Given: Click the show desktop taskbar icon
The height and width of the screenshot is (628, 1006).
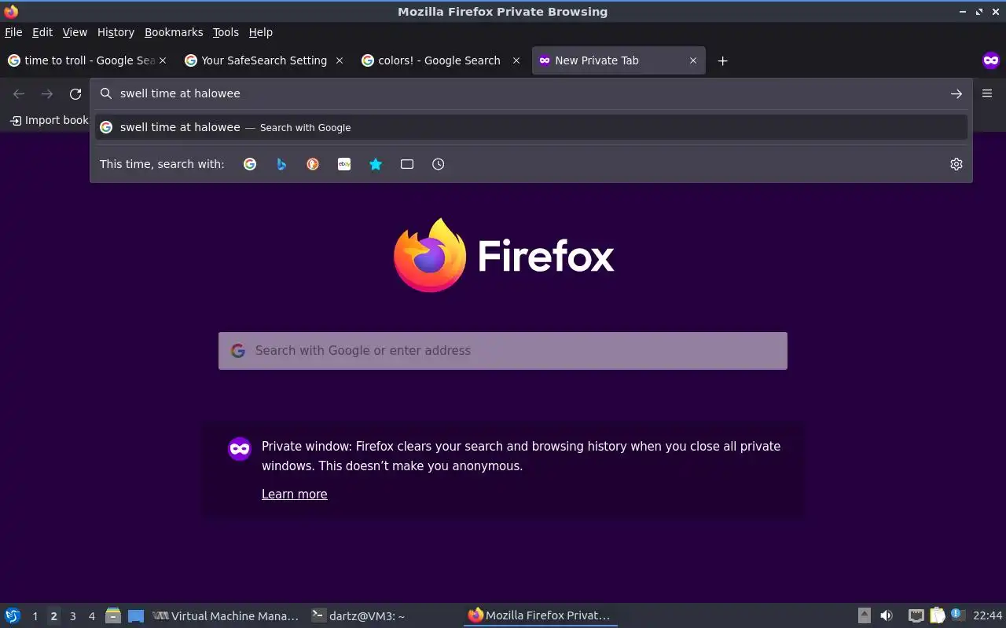Looking at the screenshot, I should coord(136,616).
